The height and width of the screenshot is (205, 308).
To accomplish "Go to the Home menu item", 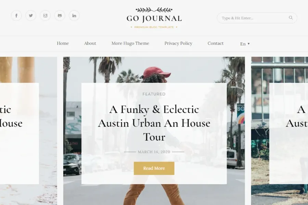I will (63, 43).
